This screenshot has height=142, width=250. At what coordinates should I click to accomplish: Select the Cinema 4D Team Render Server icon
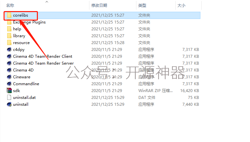9,63
